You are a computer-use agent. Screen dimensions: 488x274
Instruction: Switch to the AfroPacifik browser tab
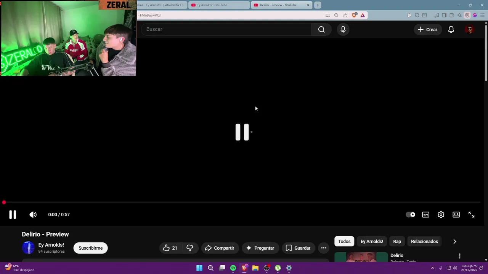pos(162,5)
